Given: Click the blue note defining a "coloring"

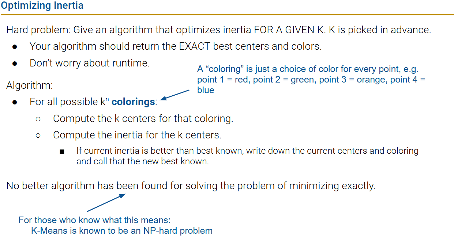Looking at the screenshot, I should click(x=311, y=79).
